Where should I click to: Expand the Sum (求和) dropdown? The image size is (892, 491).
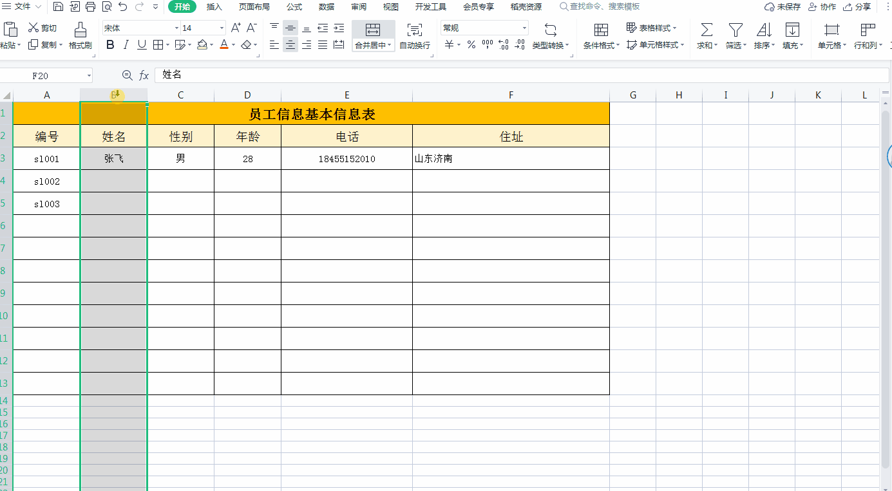pyautogui.click(x=716, y=46)
